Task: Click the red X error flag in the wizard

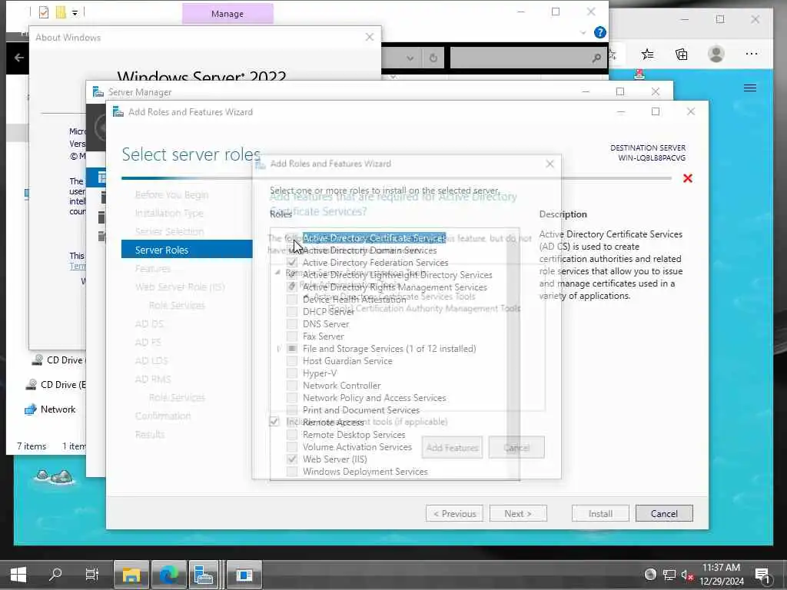Action: point(688,178)
